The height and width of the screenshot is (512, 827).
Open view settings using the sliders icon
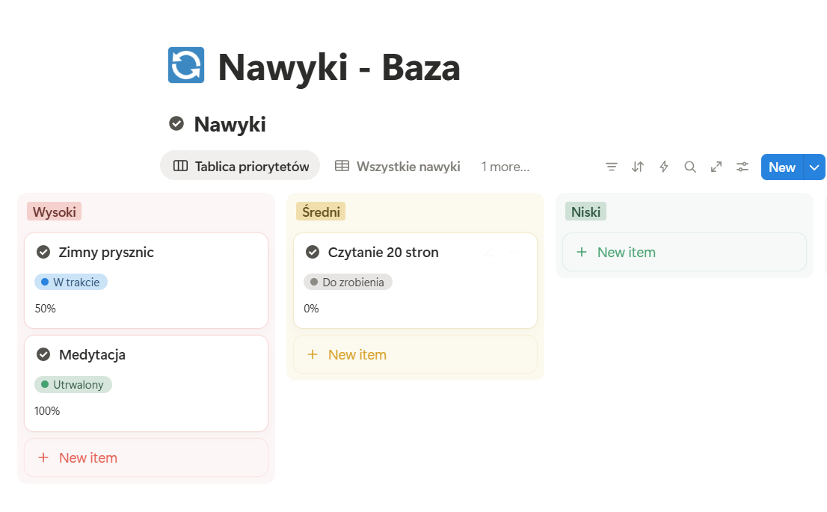(x=742, y=167)
